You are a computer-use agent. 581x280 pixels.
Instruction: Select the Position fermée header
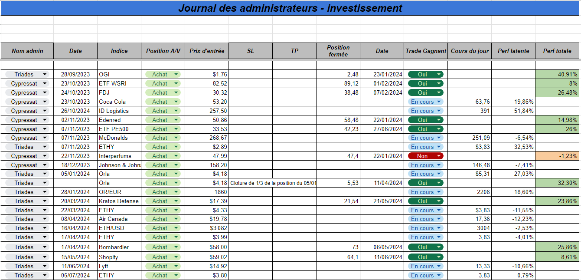[338, 51]
